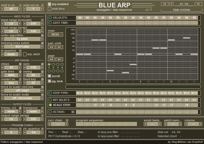Image resolution: width=204 pixels, height=144 pixels.
Task: Click first program sequence slot
Action: coord(80,124)
